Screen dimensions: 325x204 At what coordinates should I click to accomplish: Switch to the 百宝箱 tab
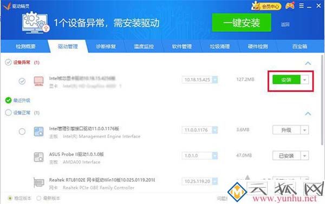click(x=300, y=47)
